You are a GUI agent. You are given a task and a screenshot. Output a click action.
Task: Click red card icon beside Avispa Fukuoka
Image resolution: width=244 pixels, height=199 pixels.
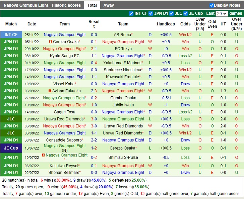pos(50,91)
